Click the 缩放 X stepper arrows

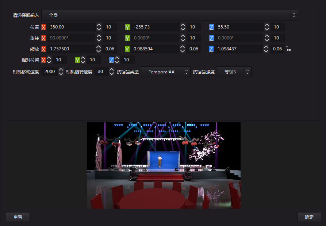coord(99,49)
